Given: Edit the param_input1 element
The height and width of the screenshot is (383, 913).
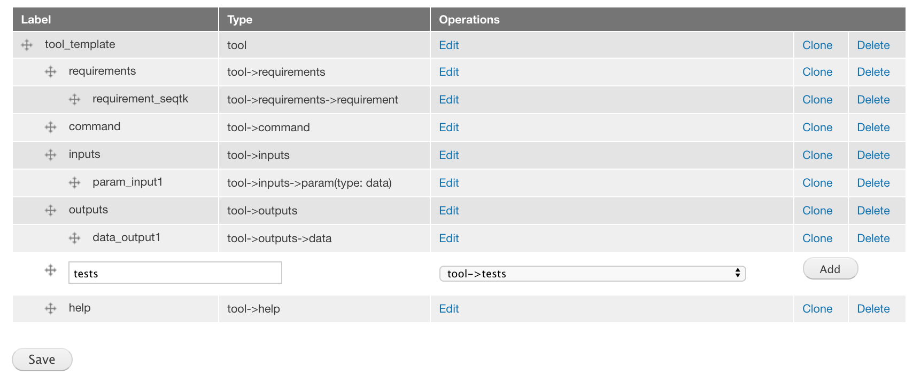Looking at the screenshot, I should 449,183.
